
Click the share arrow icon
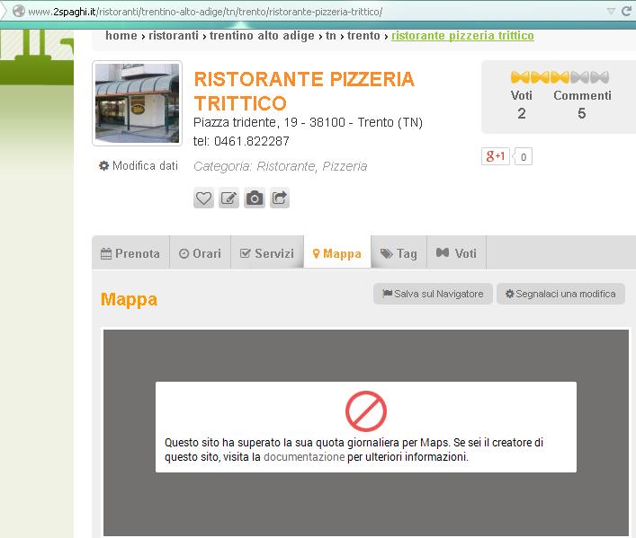[280, 198]
